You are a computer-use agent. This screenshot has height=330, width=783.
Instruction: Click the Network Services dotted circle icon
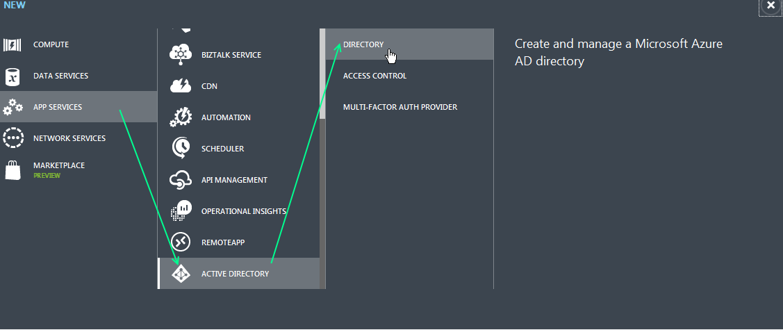point(13,138)
